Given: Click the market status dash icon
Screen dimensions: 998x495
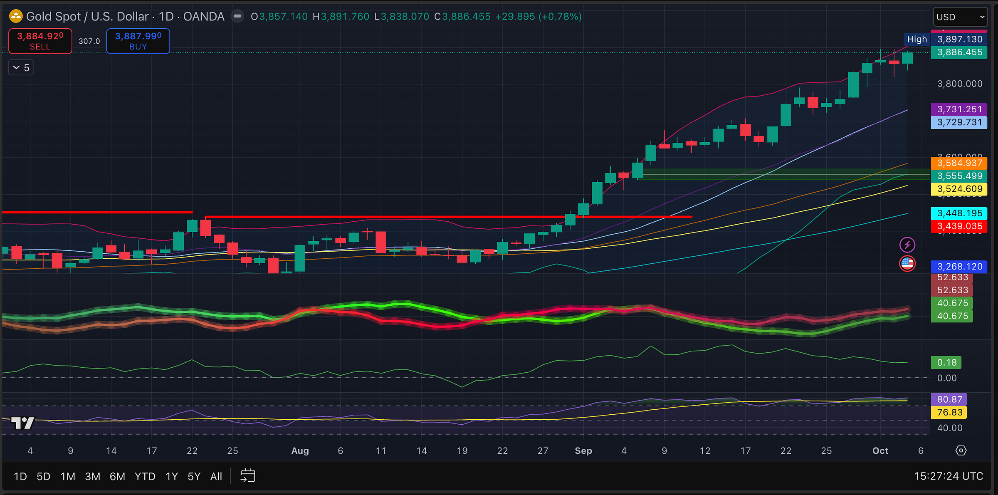Looking at the screenshot, I should tap(237, 17).
